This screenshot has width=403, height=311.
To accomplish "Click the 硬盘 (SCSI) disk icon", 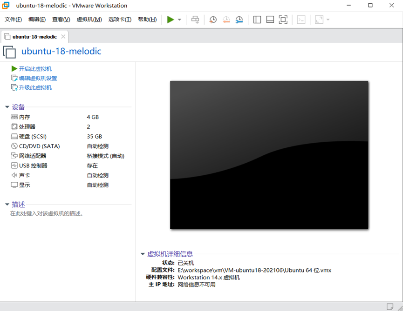I will coord(14,136).
